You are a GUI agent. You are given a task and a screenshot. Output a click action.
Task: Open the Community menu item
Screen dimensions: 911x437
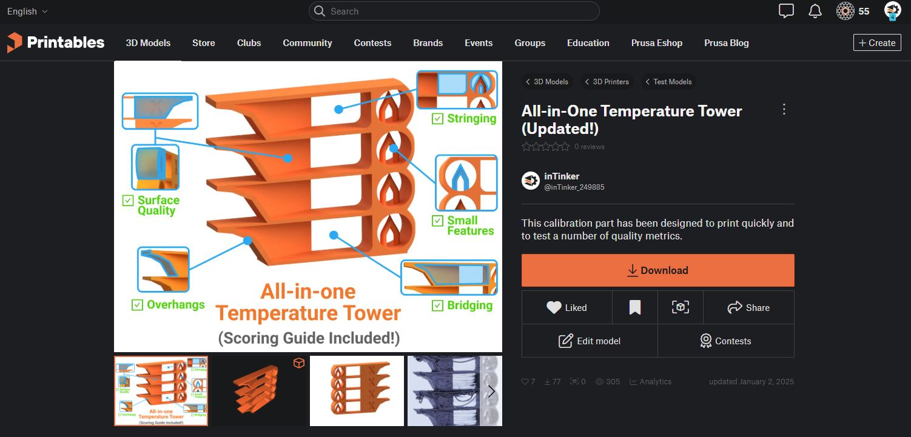(308, 43)
